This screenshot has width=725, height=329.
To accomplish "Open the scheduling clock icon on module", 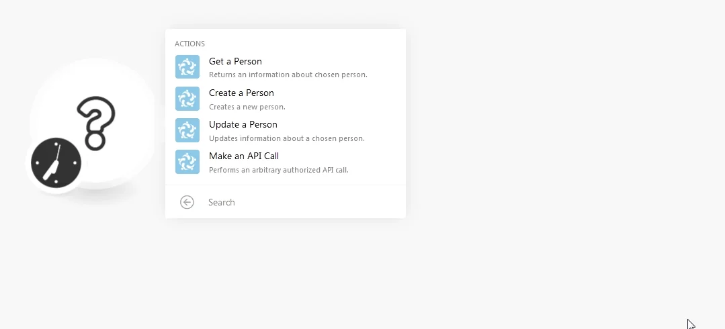I will click(x=56, y=163).
